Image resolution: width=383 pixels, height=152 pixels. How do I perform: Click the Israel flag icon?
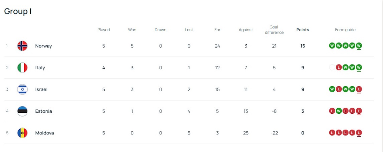pyautogui.click(x=22, y=89)
